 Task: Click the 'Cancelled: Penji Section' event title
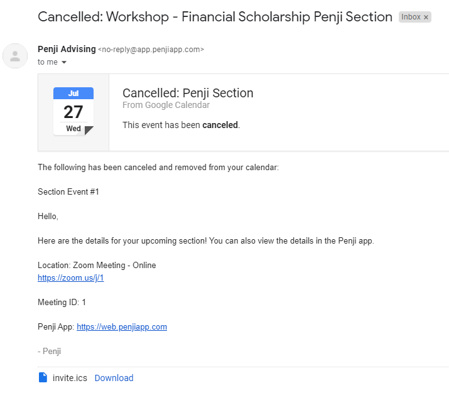pos(188,93)
